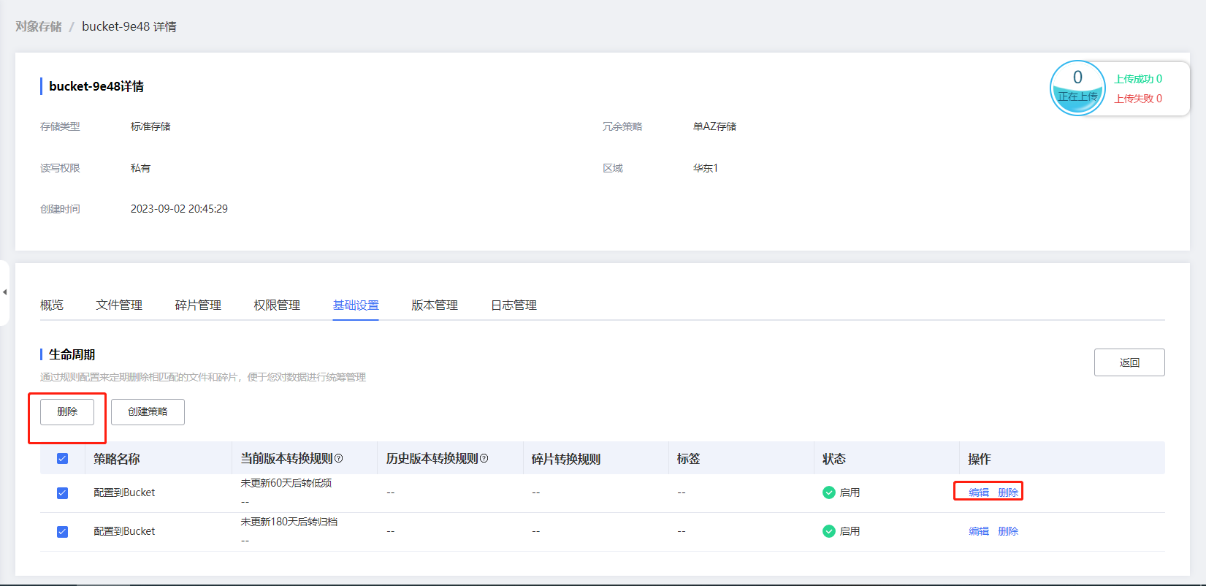Expand the collapsed left sidebar arrow
The image size is (1206, 586).
coord(4,292)
